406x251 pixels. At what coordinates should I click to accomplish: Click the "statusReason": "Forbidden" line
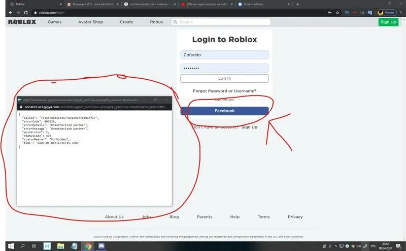(x=46, y=139)
